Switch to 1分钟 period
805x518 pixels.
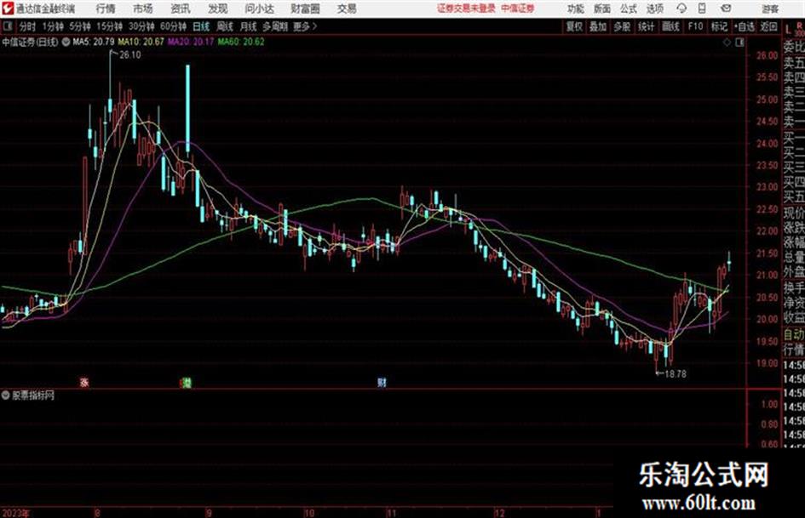coord(52,26)
